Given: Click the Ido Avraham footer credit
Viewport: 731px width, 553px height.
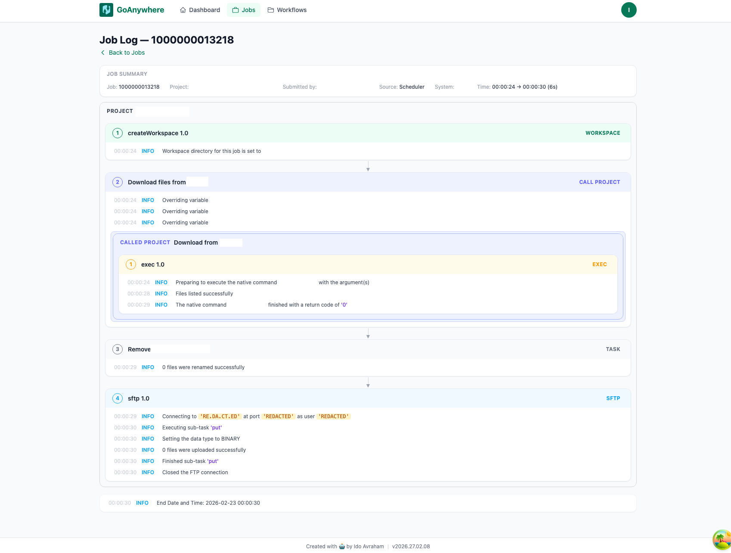Looking at the screenshot, I should (369, 546).
